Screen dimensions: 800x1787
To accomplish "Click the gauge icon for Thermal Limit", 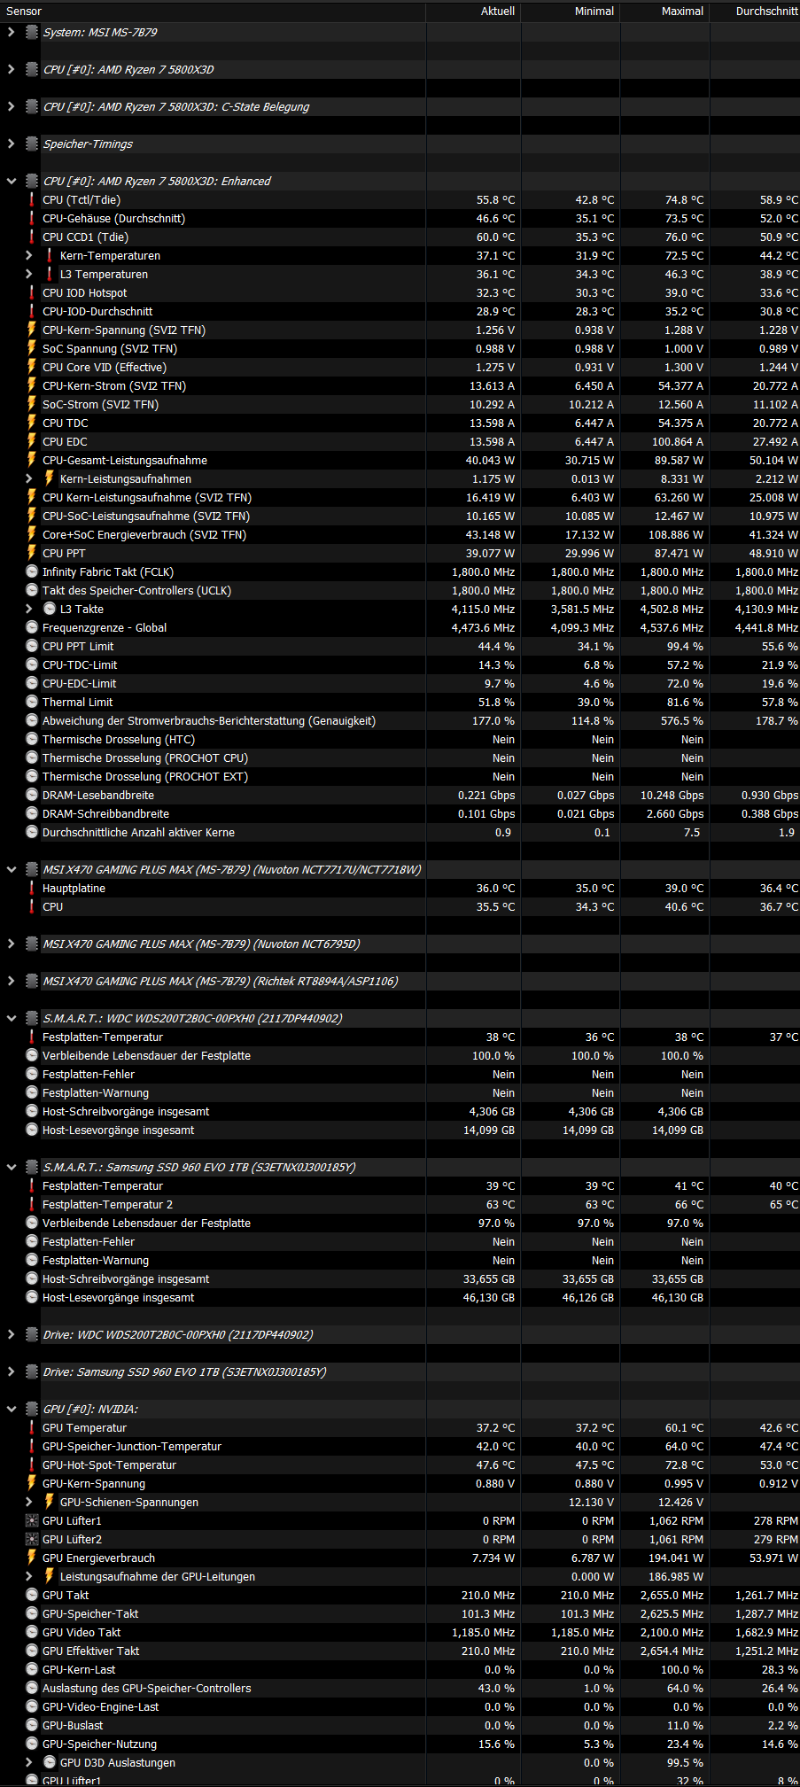I will pyautogui.click(x=32, y=702).
